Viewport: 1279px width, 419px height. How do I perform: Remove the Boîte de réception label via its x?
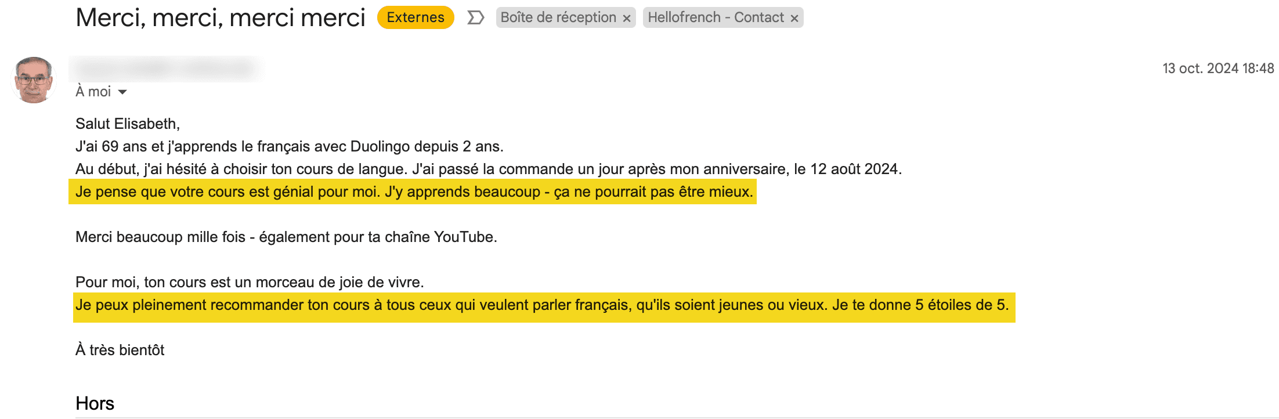626,18
